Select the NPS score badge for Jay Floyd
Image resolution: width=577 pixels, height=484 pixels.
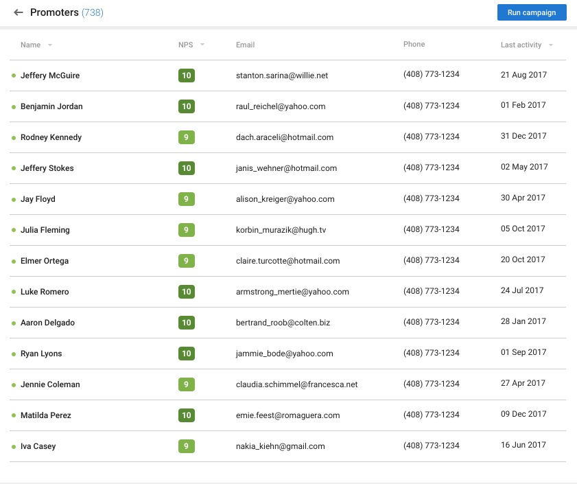point(186,199)
